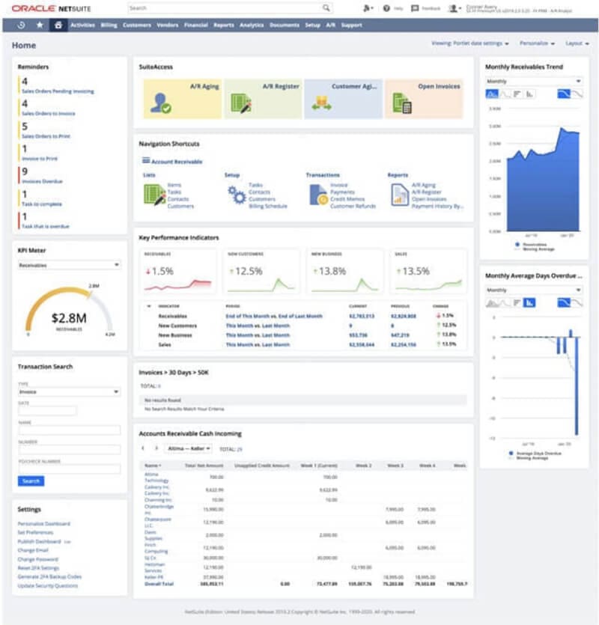Viewport: 599px width, 625px height.
Task: Open the Vendors menu
Action: pos(168,25)
